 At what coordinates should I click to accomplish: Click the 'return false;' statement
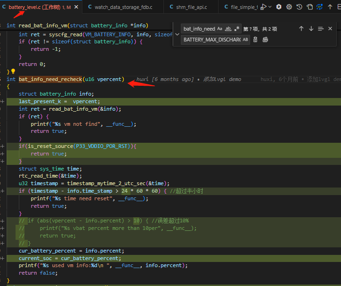38,273
